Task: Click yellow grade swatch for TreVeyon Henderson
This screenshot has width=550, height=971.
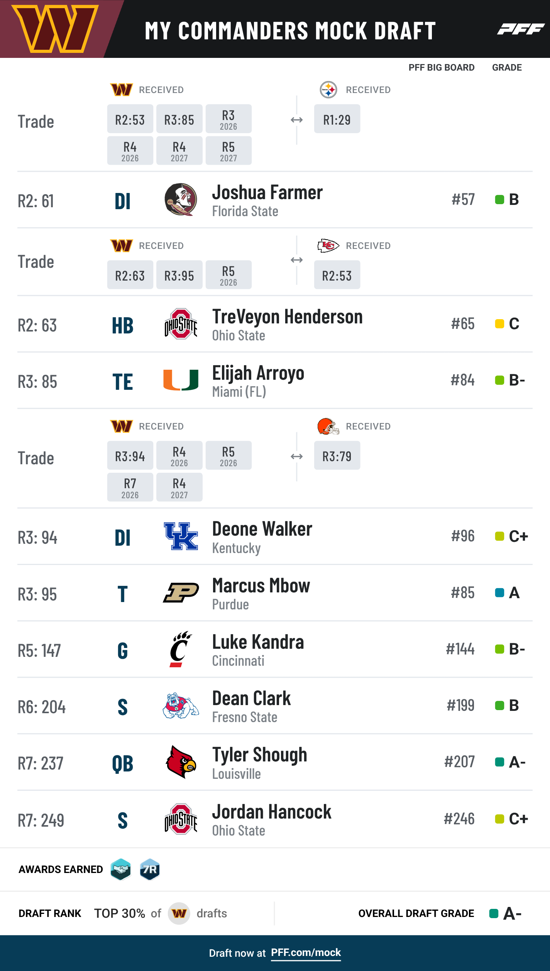Action: click(x=499, y=323)
